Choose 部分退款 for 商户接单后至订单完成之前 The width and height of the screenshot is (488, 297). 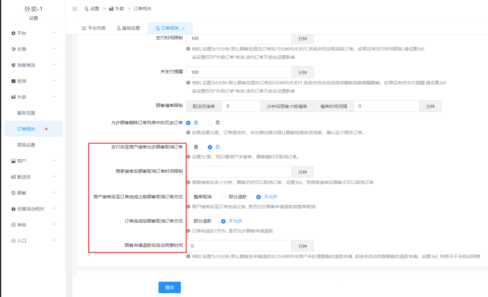pos(223,197)
